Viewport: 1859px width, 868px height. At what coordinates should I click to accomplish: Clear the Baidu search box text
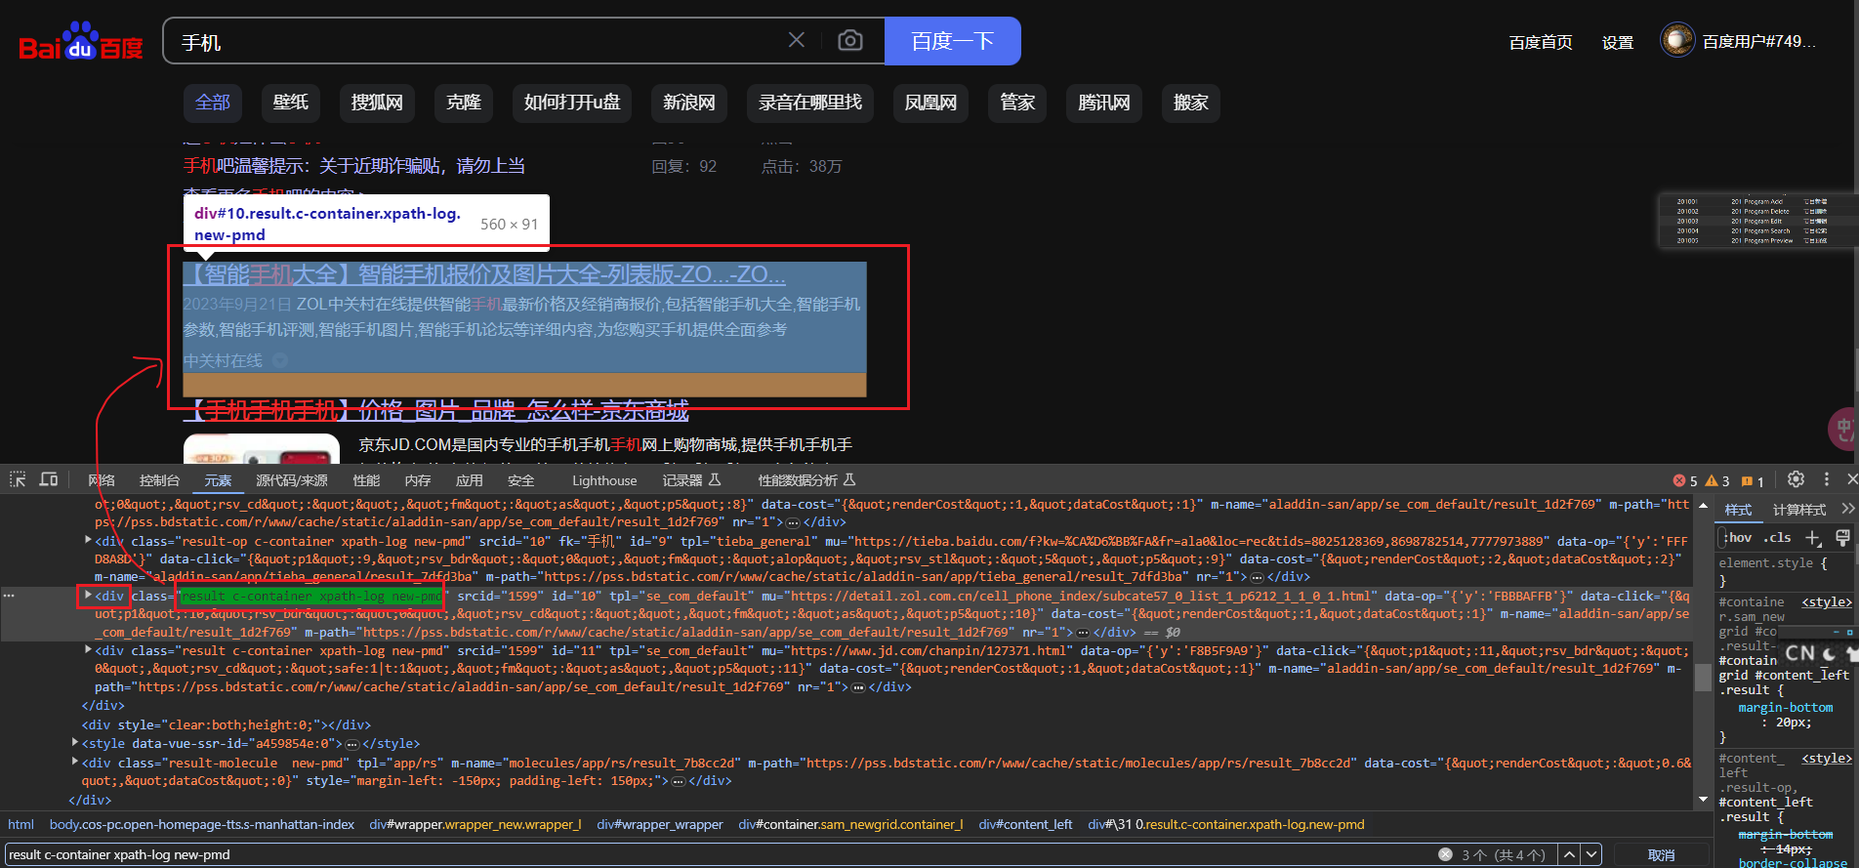pos(797,40)
